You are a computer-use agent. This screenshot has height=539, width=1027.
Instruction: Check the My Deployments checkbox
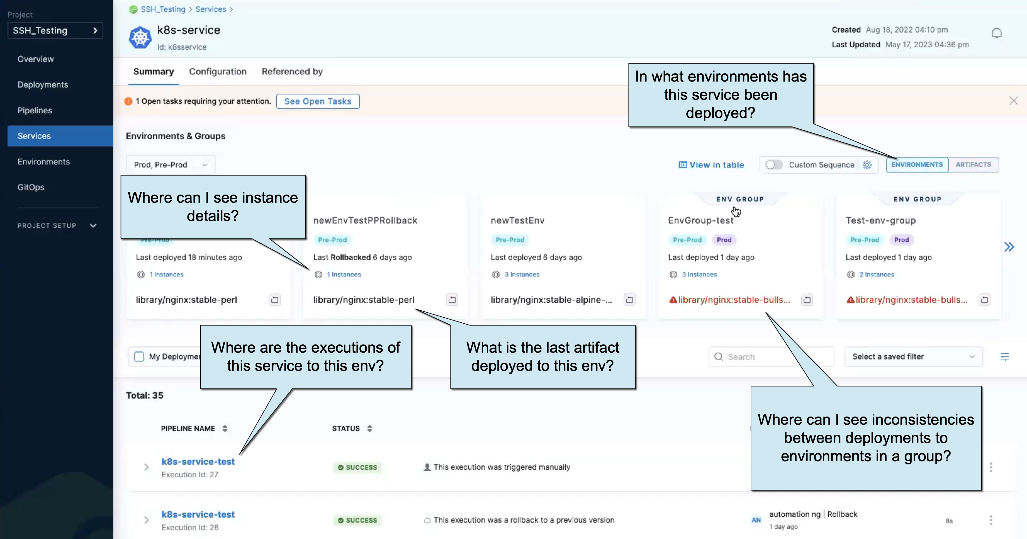[x=139, y=357]
